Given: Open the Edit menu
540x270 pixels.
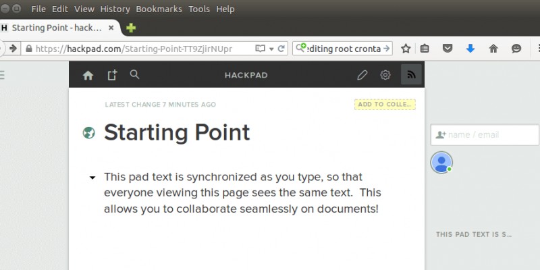Looking at the screenshot, I should (x=60, y=9).
